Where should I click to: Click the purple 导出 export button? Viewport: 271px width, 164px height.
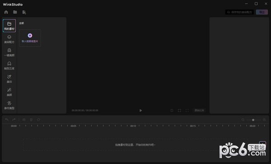[262, 12]
